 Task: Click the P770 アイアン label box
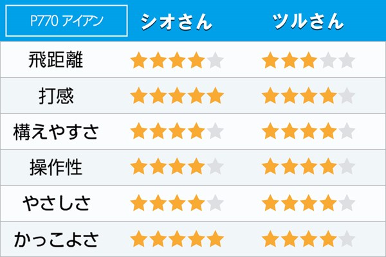click(x=66, y=21)
